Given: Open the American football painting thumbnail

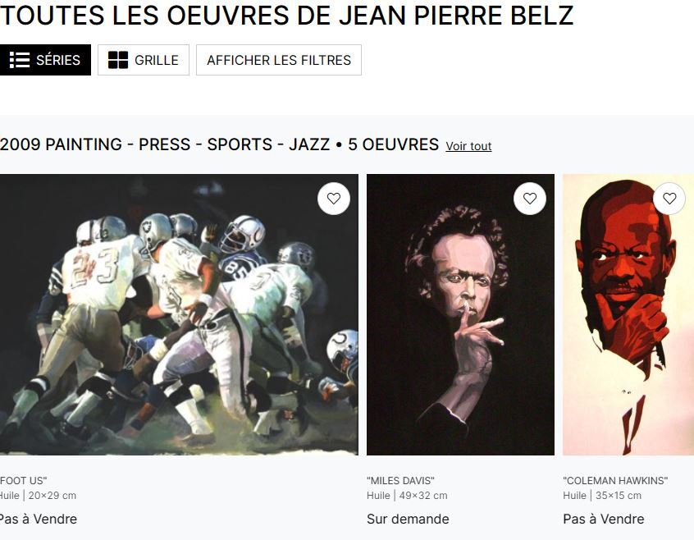Looking at the screenshot, I should tap(179, 314).
